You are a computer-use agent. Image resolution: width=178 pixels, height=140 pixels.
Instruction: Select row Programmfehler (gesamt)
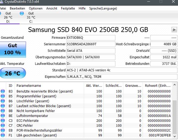pos(86,96)
